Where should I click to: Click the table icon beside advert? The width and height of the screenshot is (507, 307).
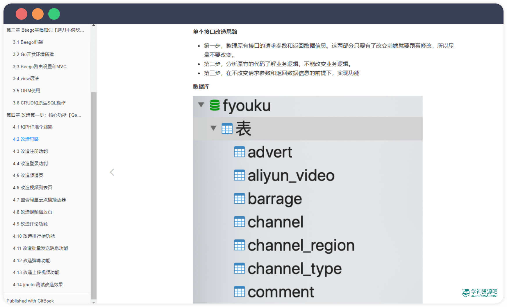pos(239,152)
